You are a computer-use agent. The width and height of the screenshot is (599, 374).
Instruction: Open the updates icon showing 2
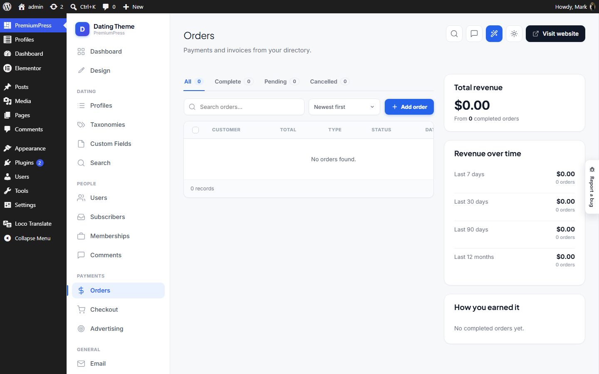pos(57,7)
